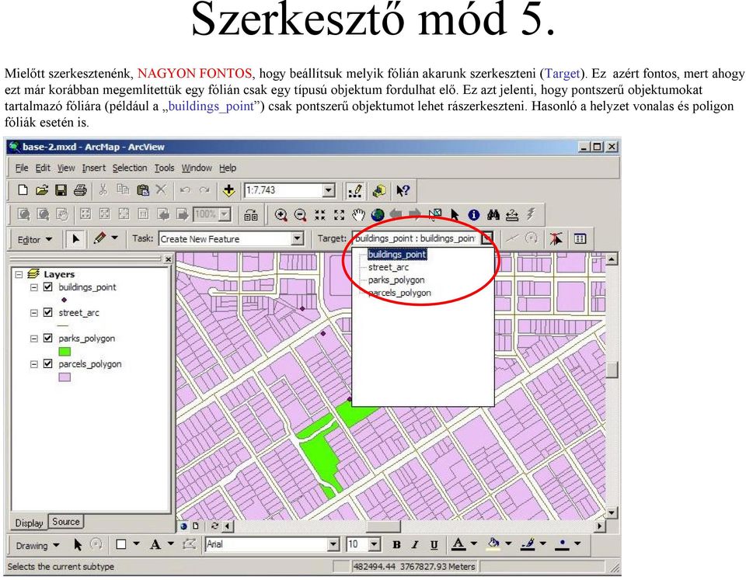Viewport: 746px width, 580px height.
Task: Open the View menu
Action: 66,168
